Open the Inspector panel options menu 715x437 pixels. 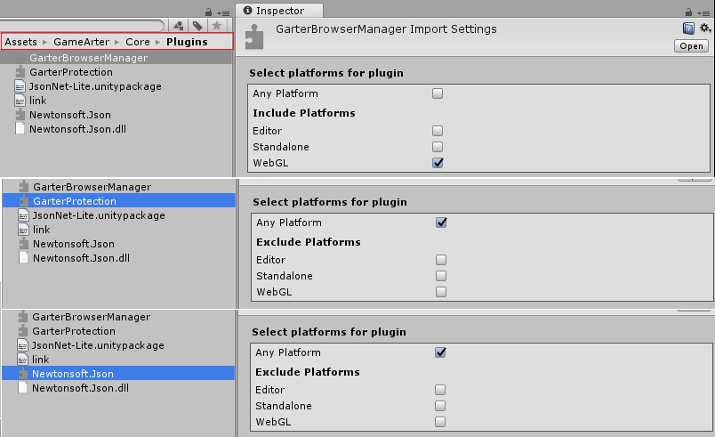coord(705,12)
